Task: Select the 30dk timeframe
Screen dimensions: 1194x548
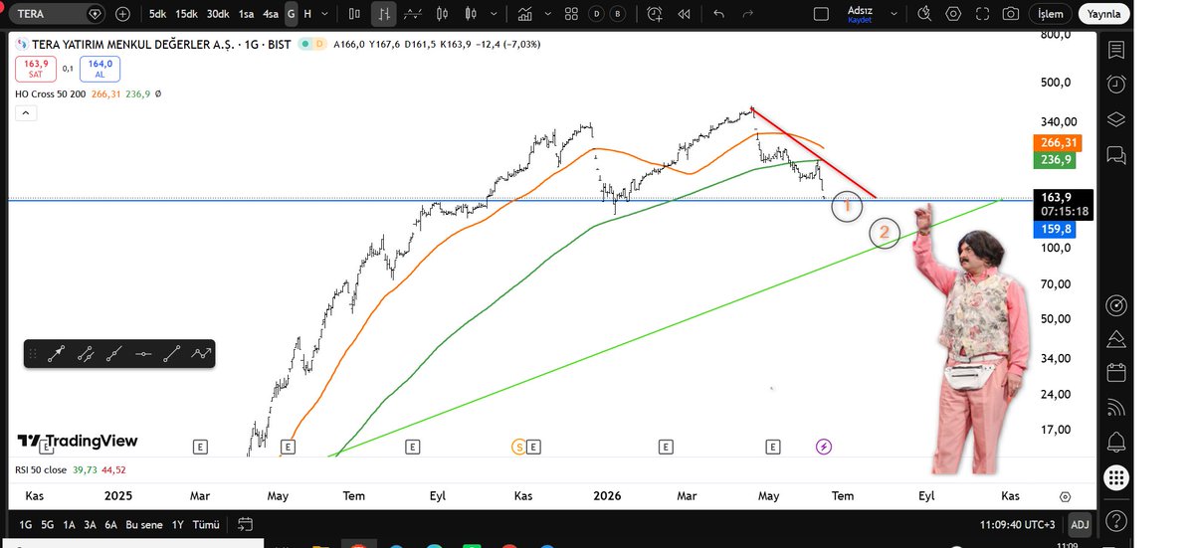Action: coord(218,14)
